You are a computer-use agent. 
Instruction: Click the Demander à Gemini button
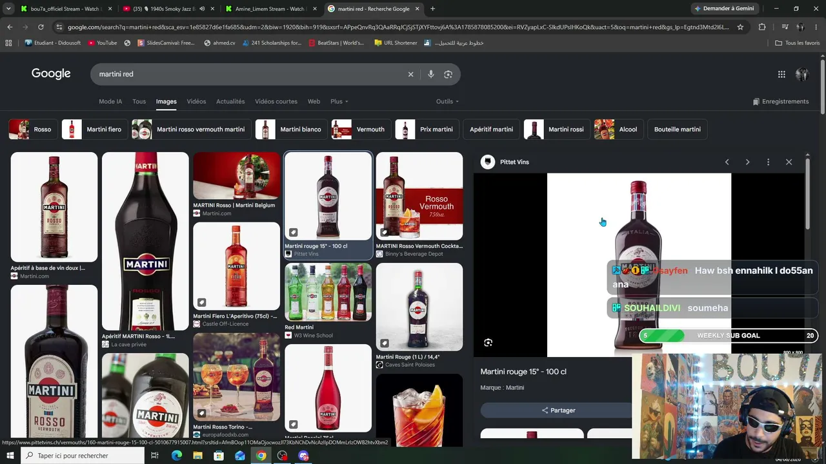(x=724, y=9)
